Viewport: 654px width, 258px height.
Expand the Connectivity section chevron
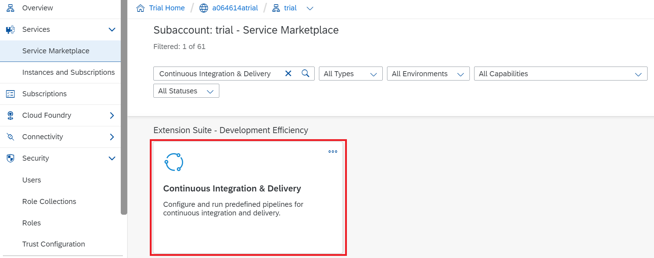click(112, 137)
